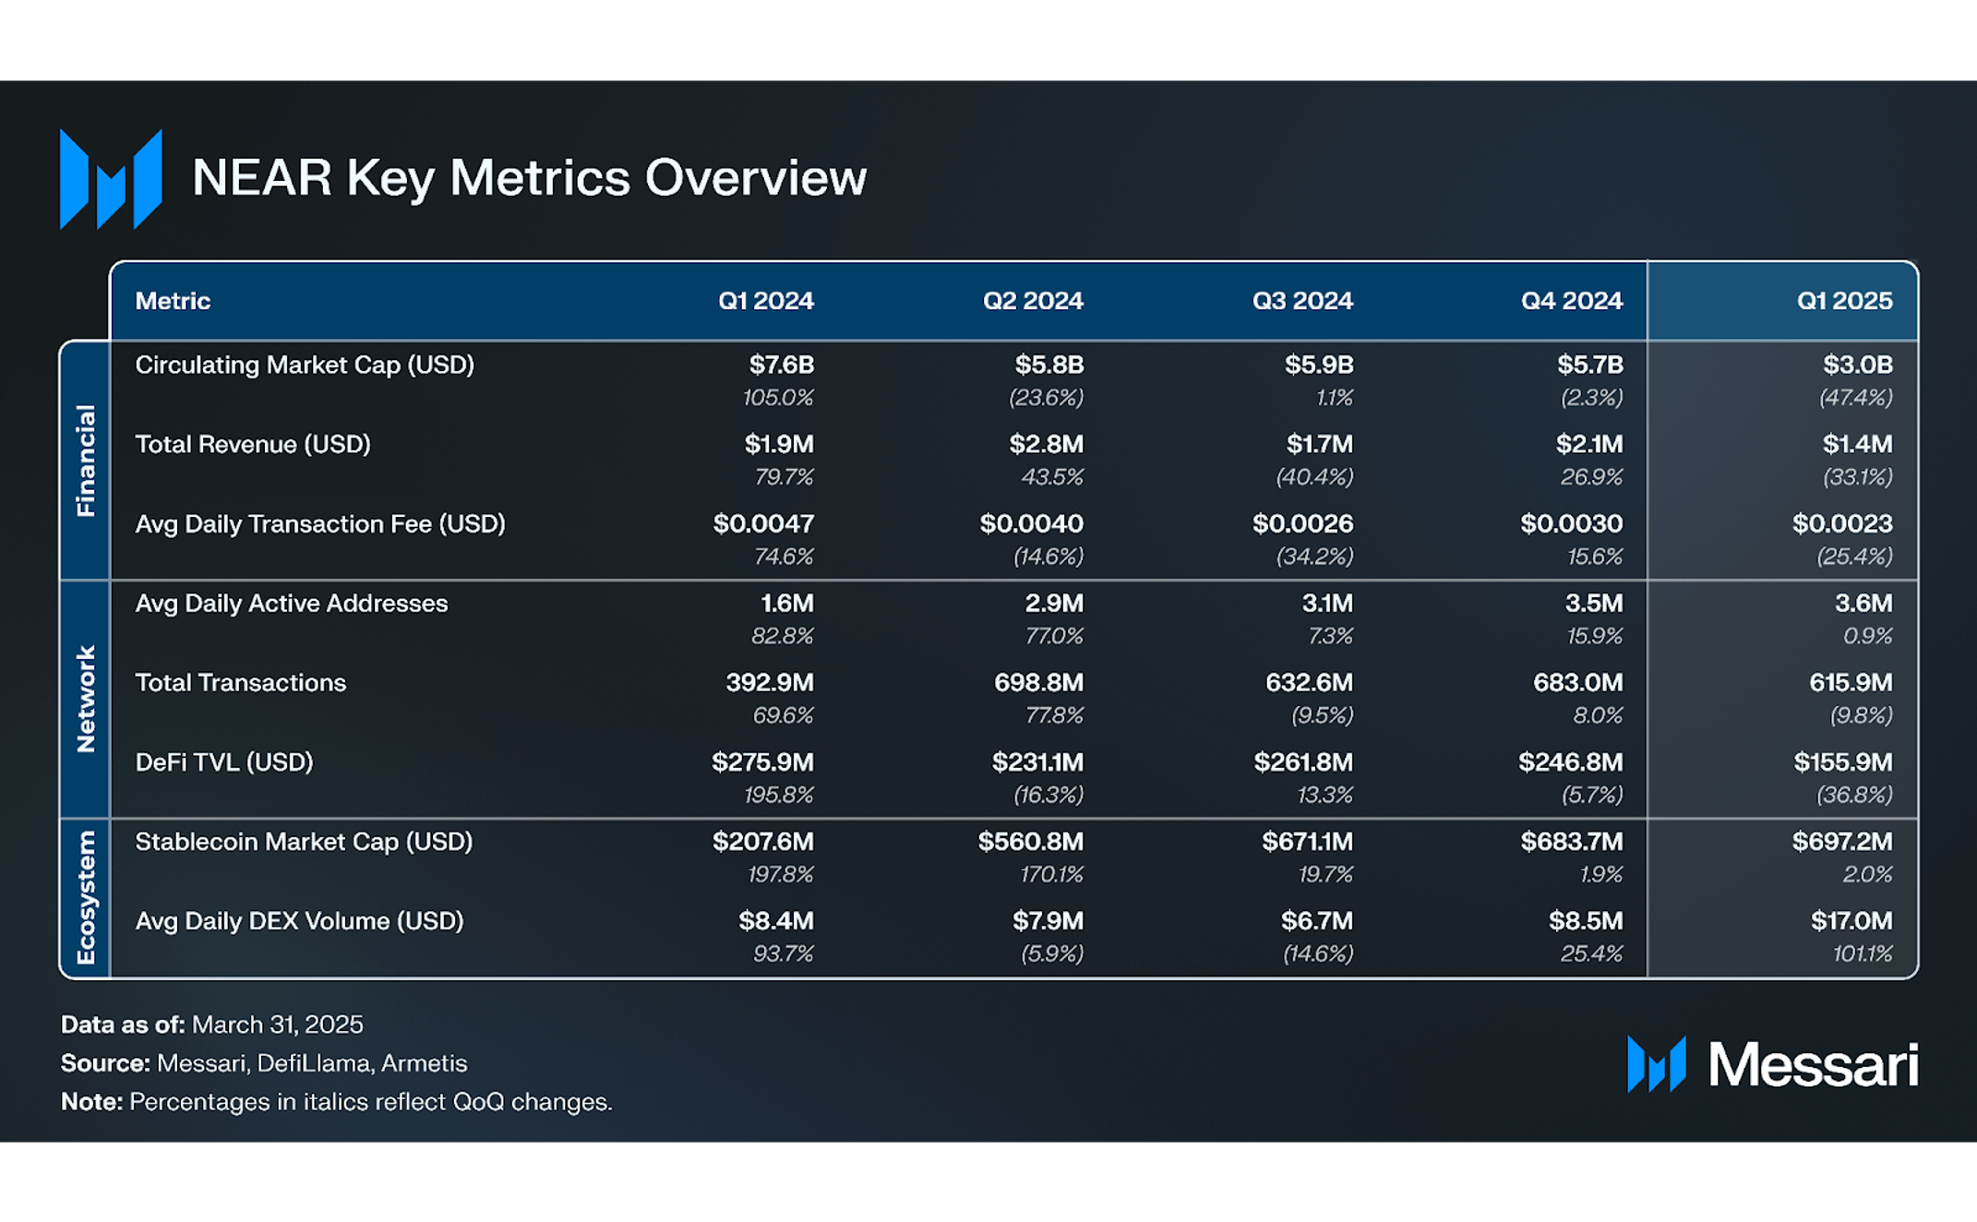The image size is (1977, 1222).
Task: Click the $5.7B market cap value
Action: point(1590,365)
